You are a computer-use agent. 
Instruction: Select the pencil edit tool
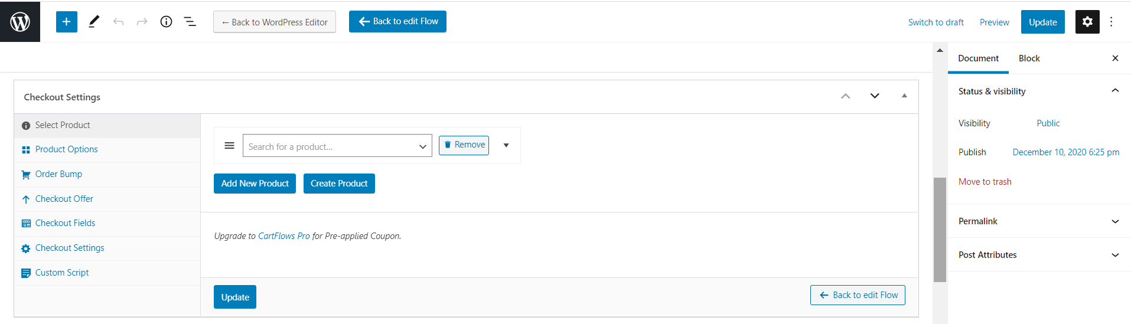(94, 22)
